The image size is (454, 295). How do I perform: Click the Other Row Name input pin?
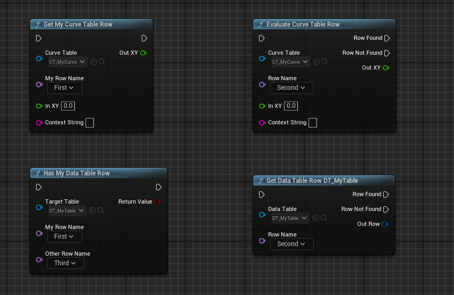coord(39,260)
